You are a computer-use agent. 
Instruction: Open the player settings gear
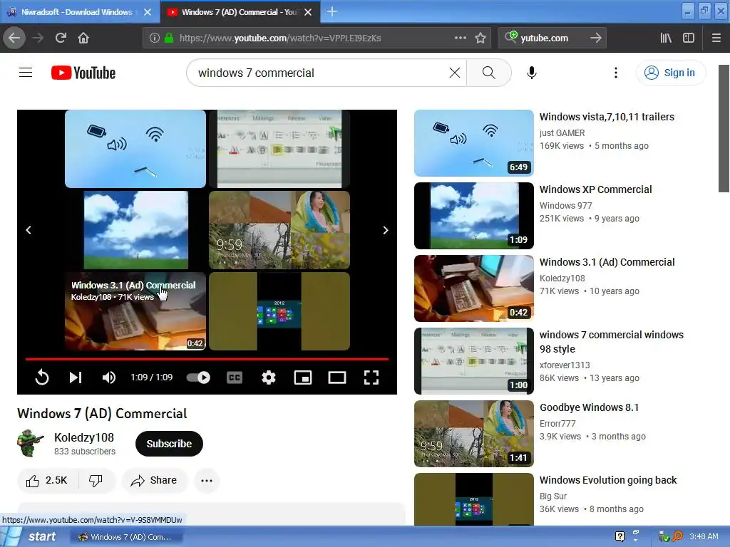[x=269, y=377]
